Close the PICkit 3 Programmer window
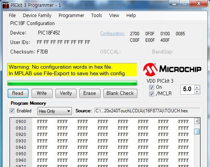Image resolution: width=210 pixels, height=167 pixels. click(x=199, y=4)
